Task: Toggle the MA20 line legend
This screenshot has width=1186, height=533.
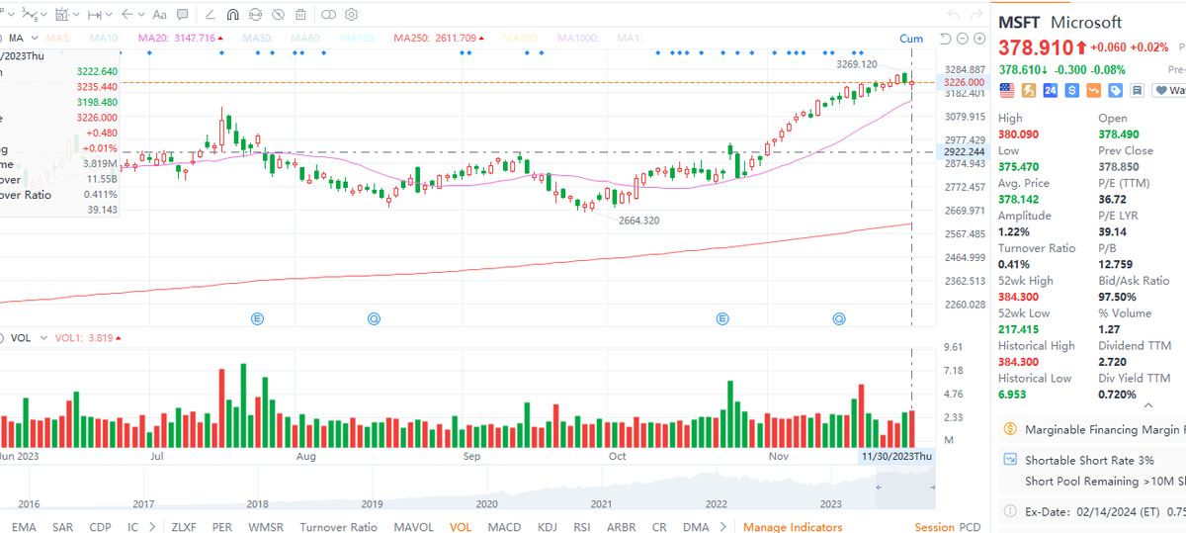Action: 181,39
